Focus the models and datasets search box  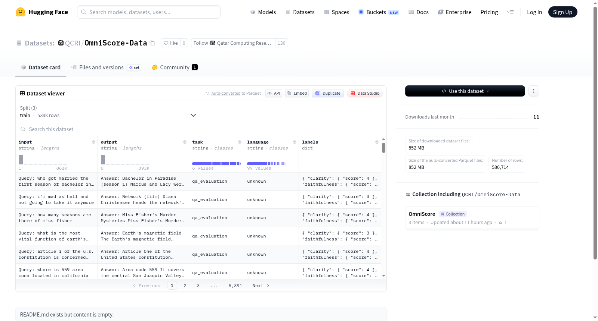[x=149, y=12]
